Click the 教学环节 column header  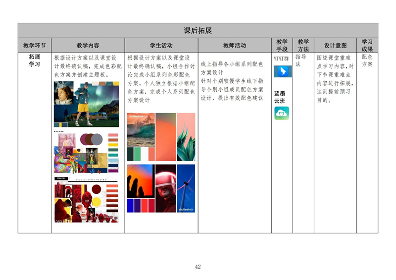pos(35,46)
